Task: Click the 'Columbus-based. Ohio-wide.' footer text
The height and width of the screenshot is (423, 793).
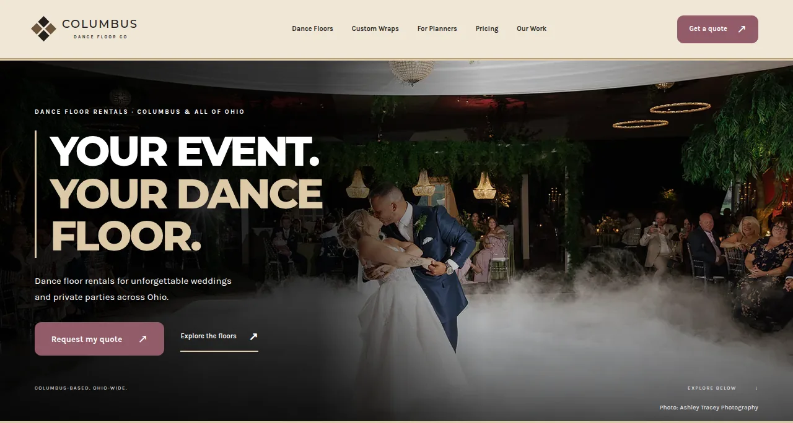Action: tap(81, 388)
